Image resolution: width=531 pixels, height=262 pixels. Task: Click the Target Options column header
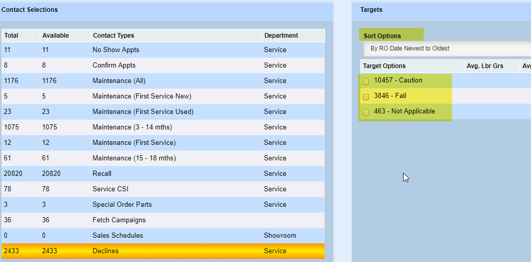tap(384, 66)
